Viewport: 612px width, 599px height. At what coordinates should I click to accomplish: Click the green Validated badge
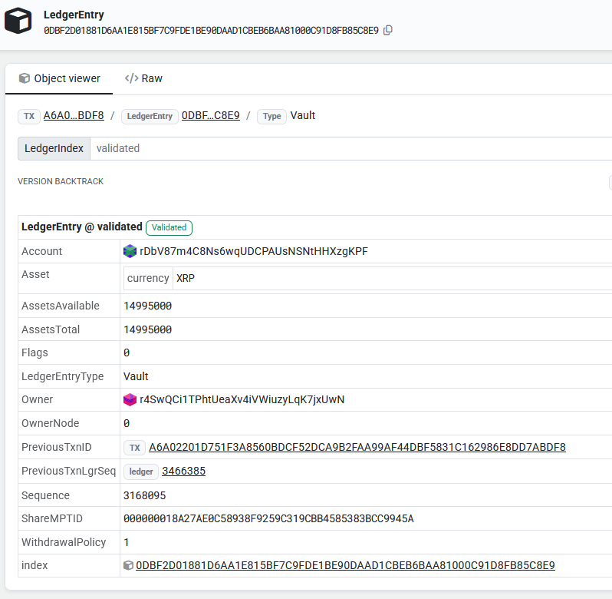click(169, 227)
